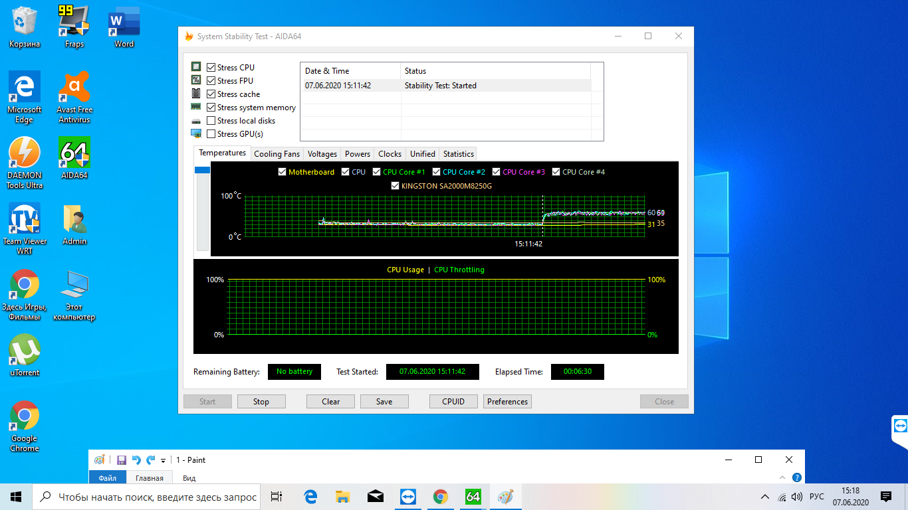Stop the stability test
The width and height of the screenshot is (908, 510).
click(261, 401)
